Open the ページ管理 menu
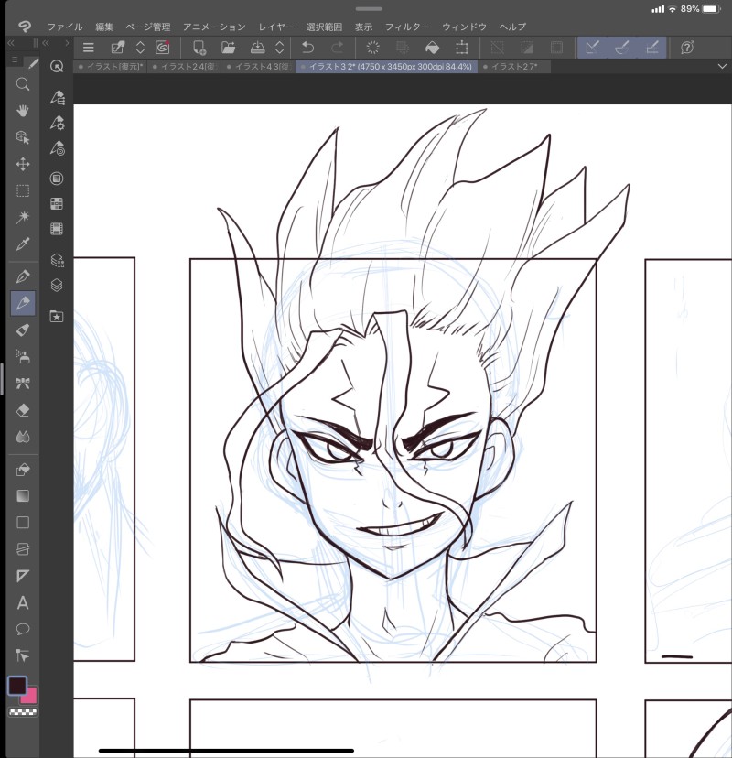Viewport: 732px width, 758px height. (148, 27)
